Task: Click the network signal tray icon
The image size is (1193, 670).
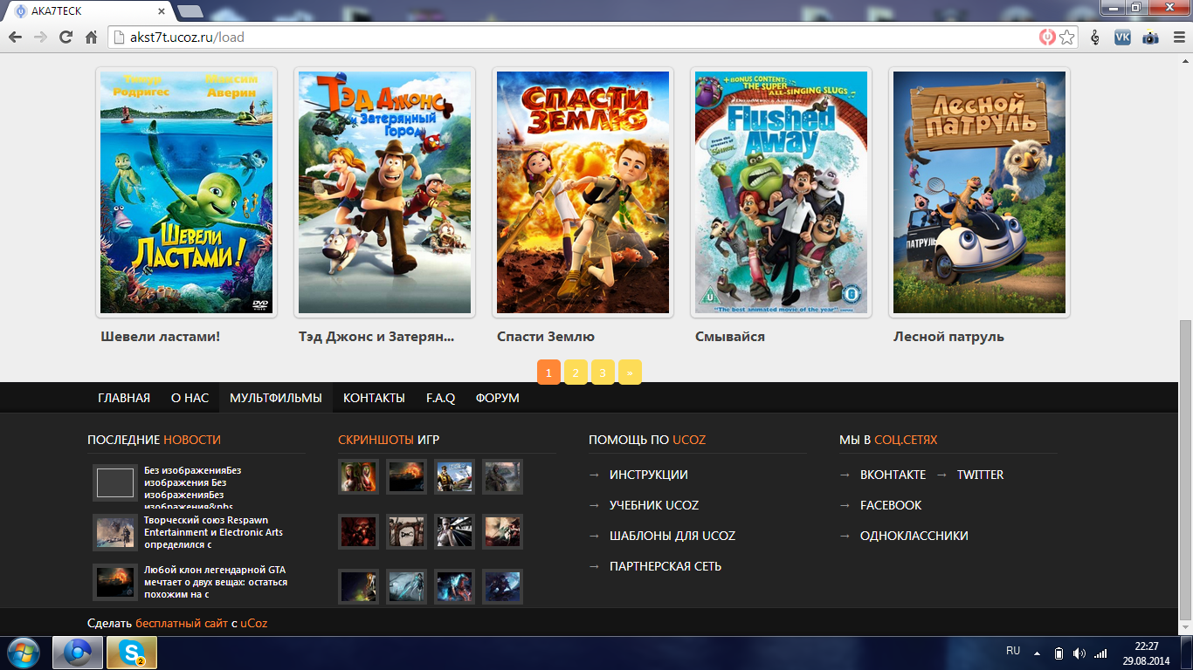Action: tap(1100, 653)
